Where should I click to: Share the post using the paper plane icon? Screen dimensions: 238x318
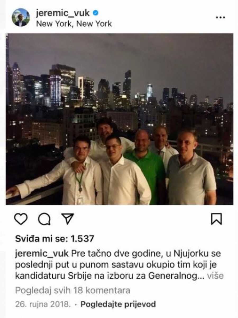pos(67,219)
